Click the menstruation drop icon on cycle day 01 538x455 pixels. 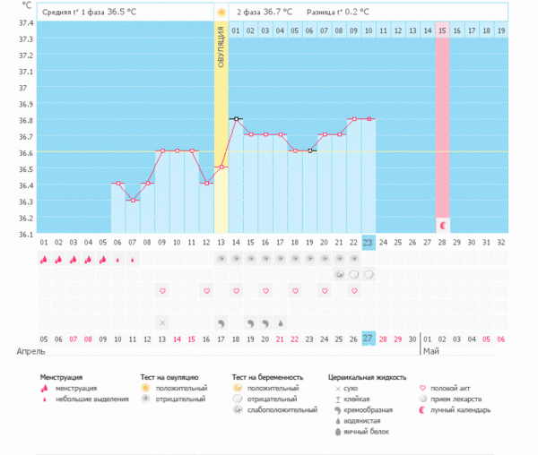[x=44, y=260]
